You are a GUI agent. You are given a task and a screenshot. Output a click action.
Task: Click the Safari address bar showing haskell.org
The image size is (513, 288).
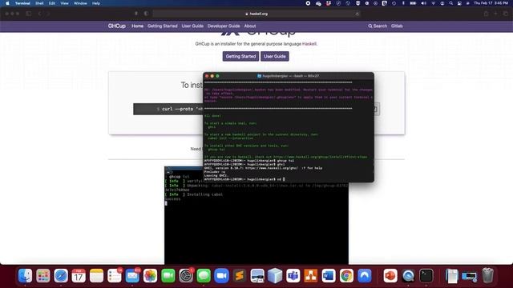pyautogui.click(x=256, y=14)
